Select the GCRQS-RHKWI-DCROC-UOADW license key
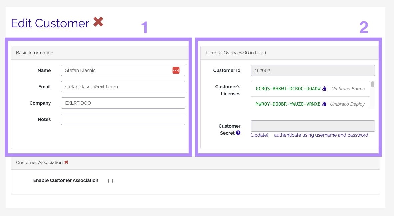Viewport: 394px width, 216px height. pos(288,89)
